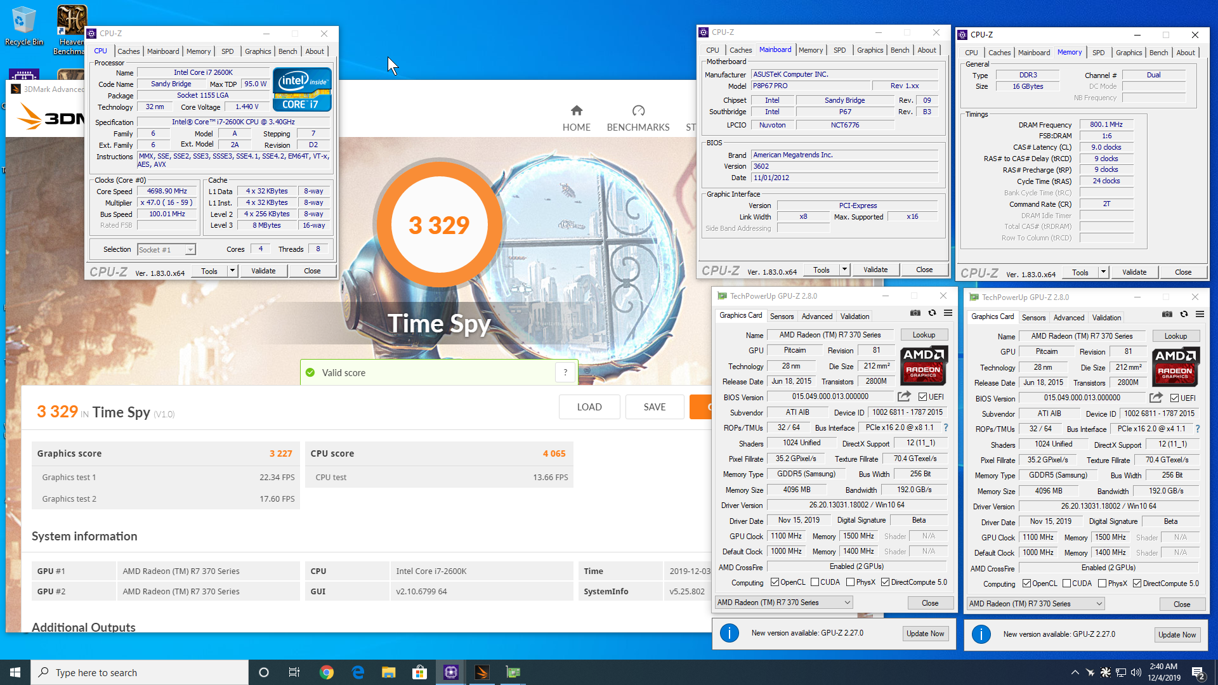Click Lookup button in left GPU-Z

tap(924, 335)
